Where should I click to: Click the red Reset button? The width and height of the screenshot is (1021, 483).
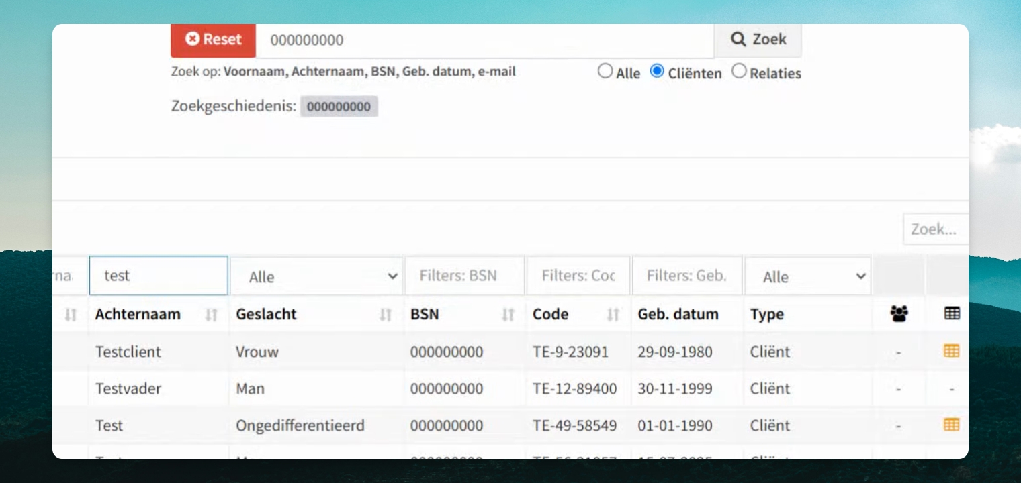click(x=213, y=40)
